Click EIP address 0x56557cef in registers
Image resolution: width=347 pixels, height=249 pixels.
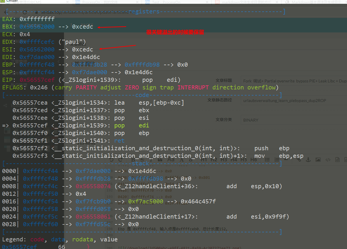[37, 80]
